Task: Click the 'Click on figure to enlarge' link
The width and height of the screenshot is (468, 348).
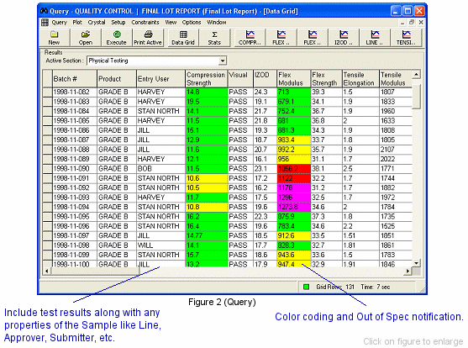Action: coord(413,341)
